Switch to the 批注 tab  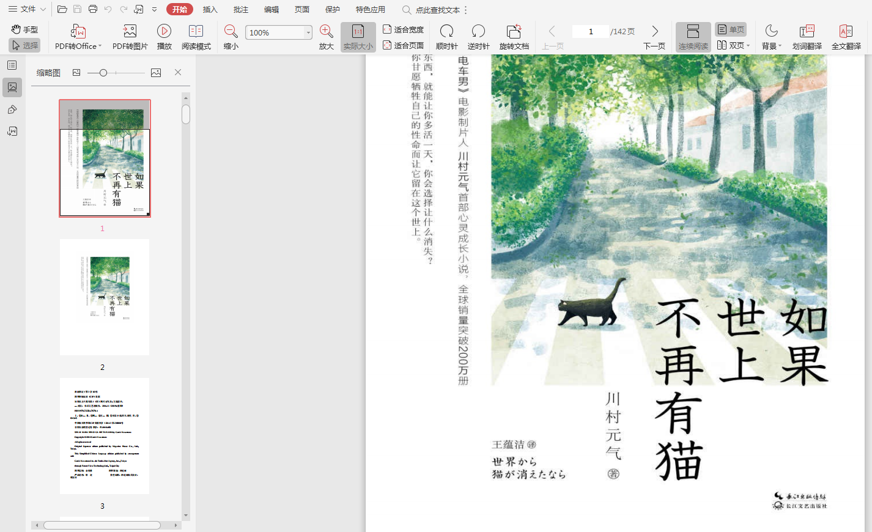pos(241,10)
